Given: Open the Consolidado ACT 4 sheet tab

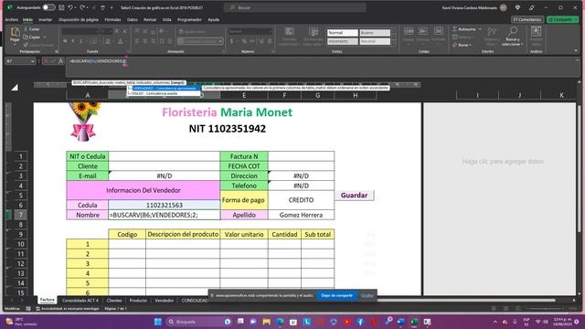Looking at the screenshot, I should [80, 301].
